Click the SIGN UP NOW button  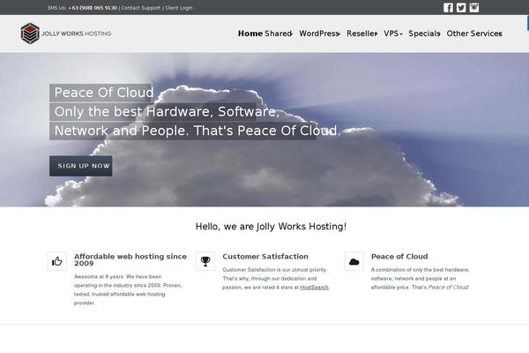[81, 166]
